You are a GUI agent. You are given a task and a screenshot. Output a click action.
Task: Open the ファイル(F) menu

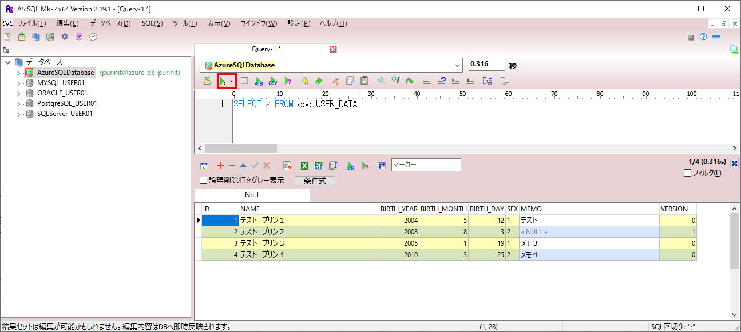pos(31,23)
